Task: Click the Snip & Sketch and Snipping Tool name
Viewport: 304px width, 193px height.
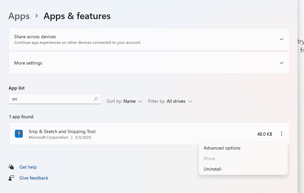Action: (x=62, y=131)
